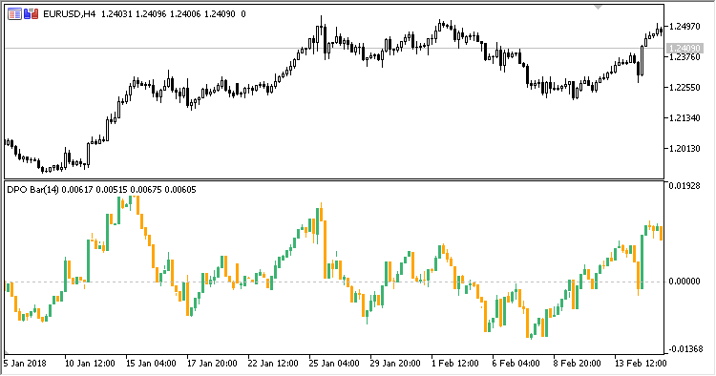Screen dimensions: 716x376
Task: Click the 17 Jan 20:00 time label
Action: pos(212,364)
